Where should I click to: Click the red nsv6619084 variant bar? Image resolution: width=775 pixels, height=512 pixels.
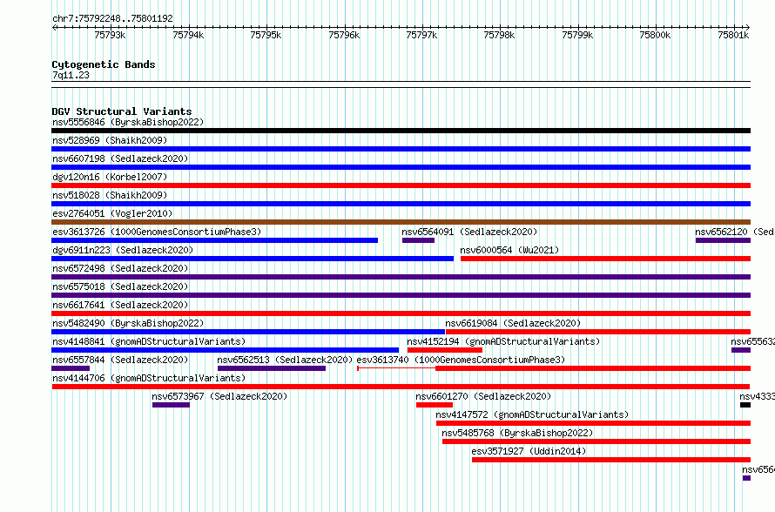598,332
